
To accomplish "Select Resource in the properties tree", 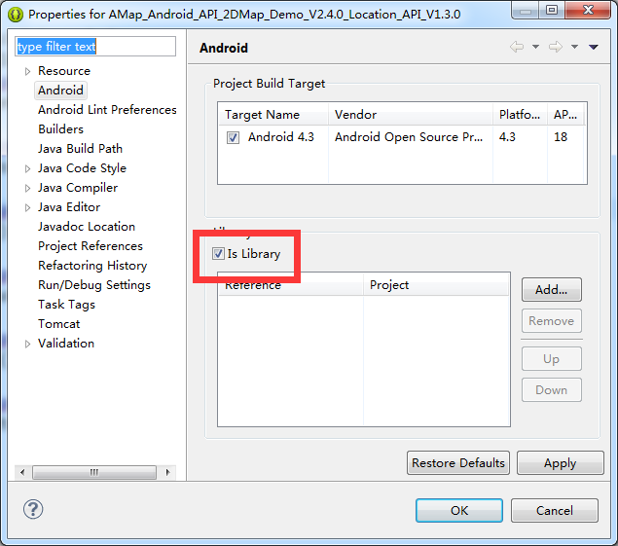I will tap(64, 71).
